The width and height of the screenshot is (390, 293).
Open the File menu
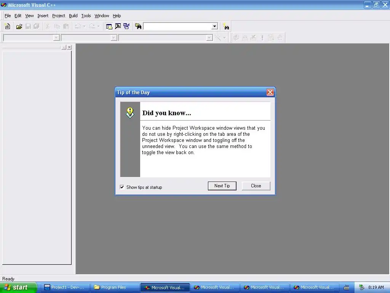tap(8, 16)
